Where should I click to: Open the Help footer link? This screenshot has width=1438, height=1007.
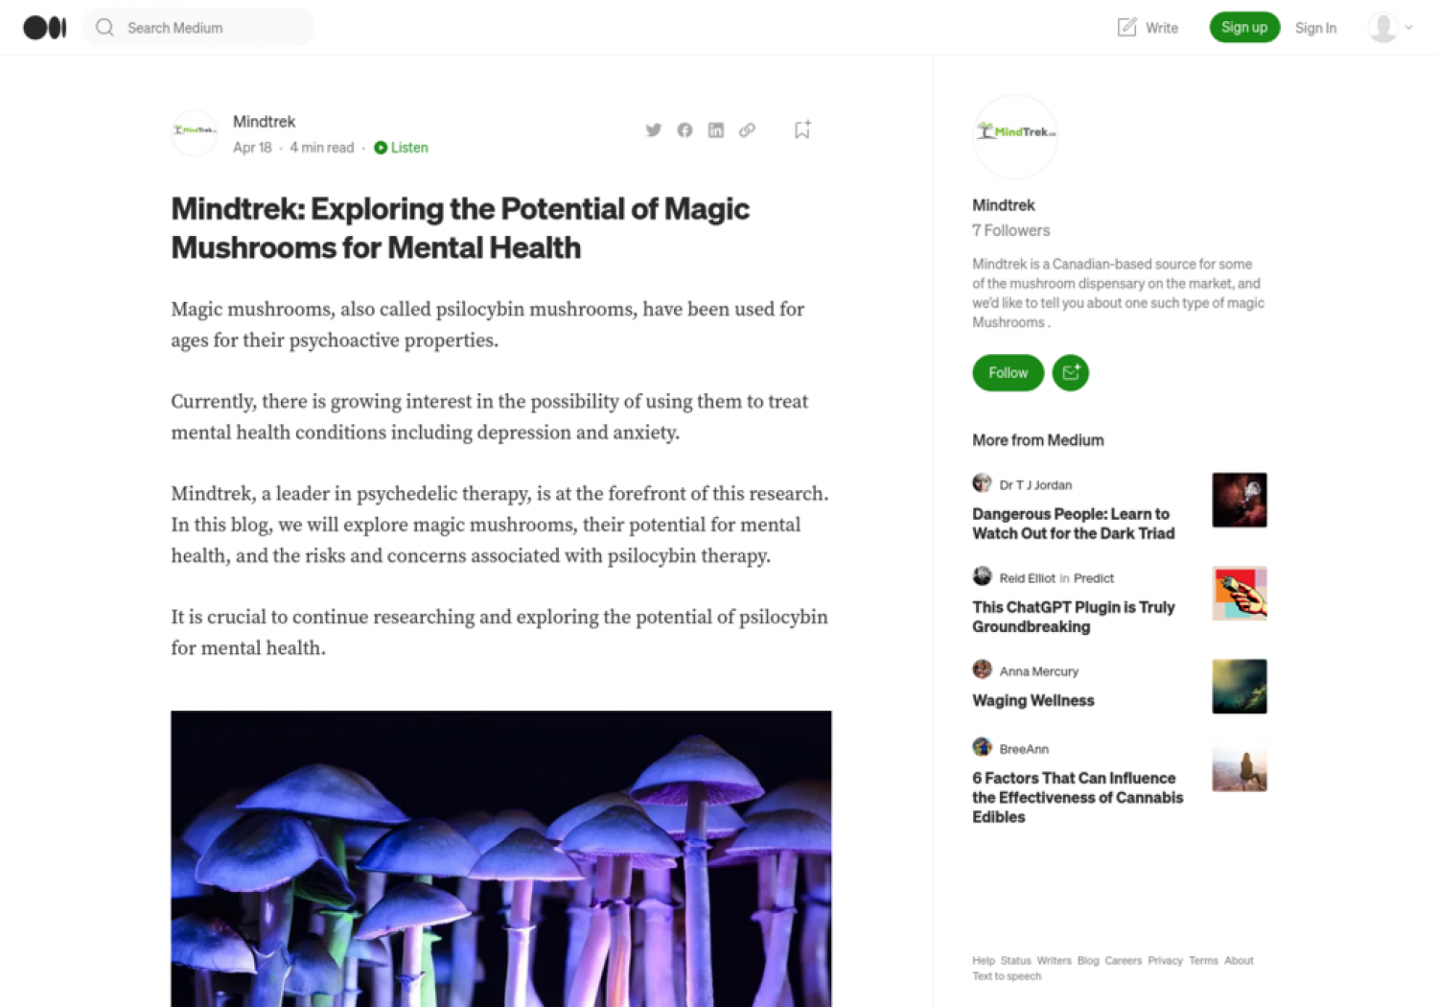coord(984,960)
